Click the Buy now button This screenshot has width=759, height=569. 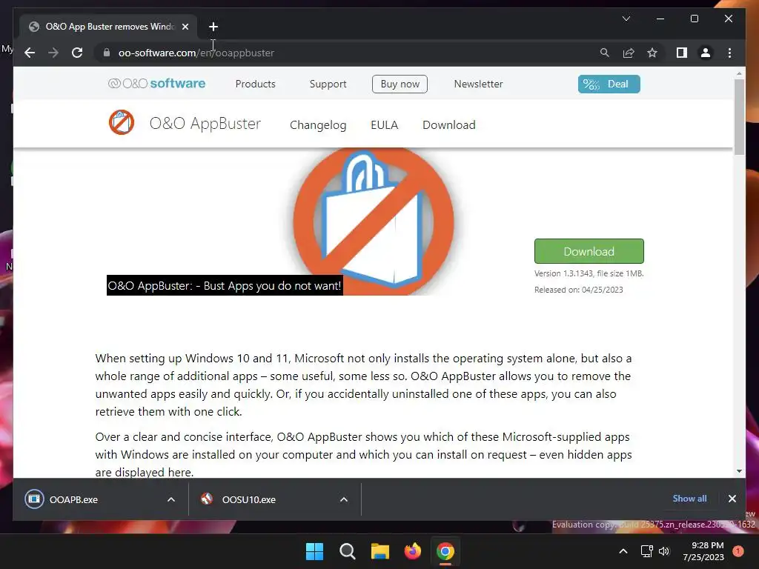400,84
